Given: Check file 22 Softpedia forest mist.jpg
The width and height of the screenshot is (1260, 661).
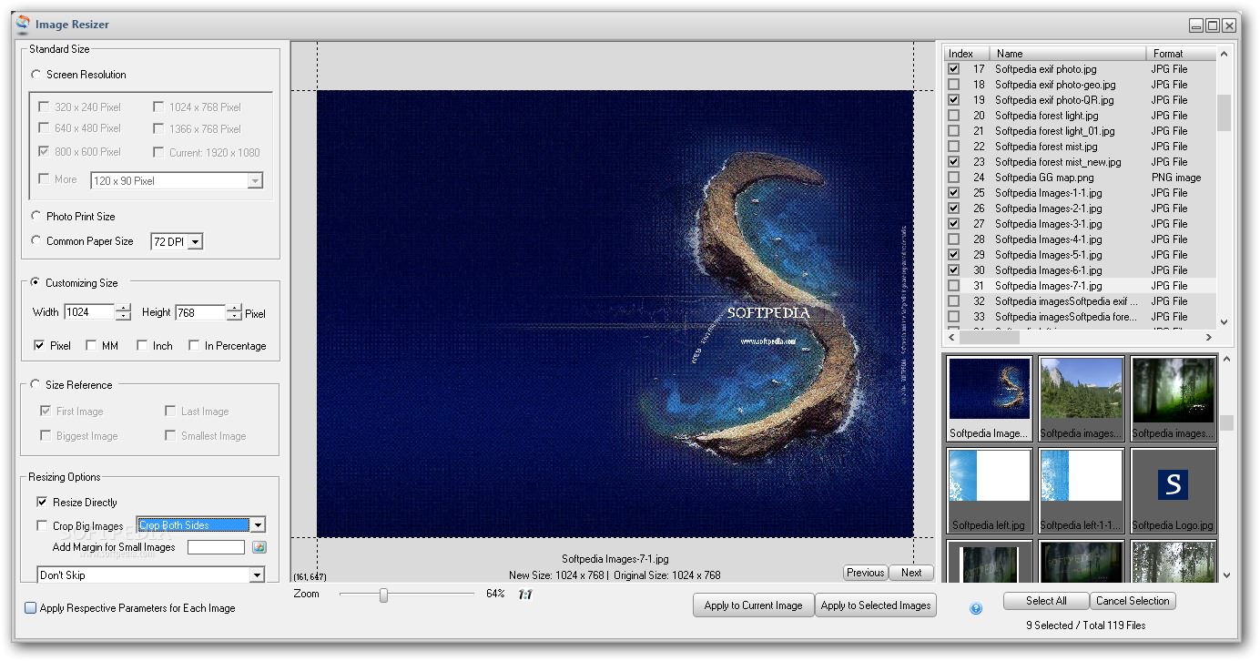Looking at the screenshot, I should click(x=954, y=147).
